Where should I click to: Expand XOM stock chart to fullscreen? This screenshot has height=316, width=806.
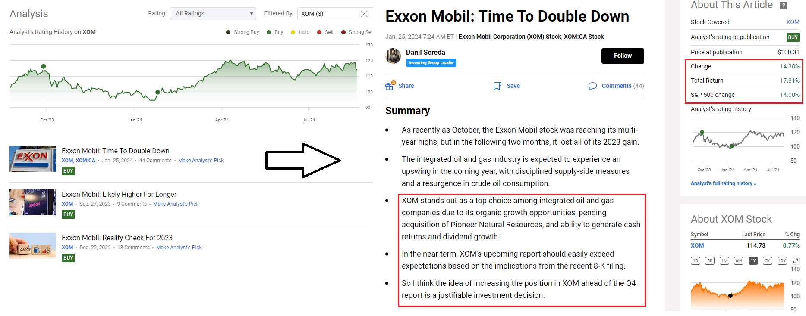tap(796, 261)
